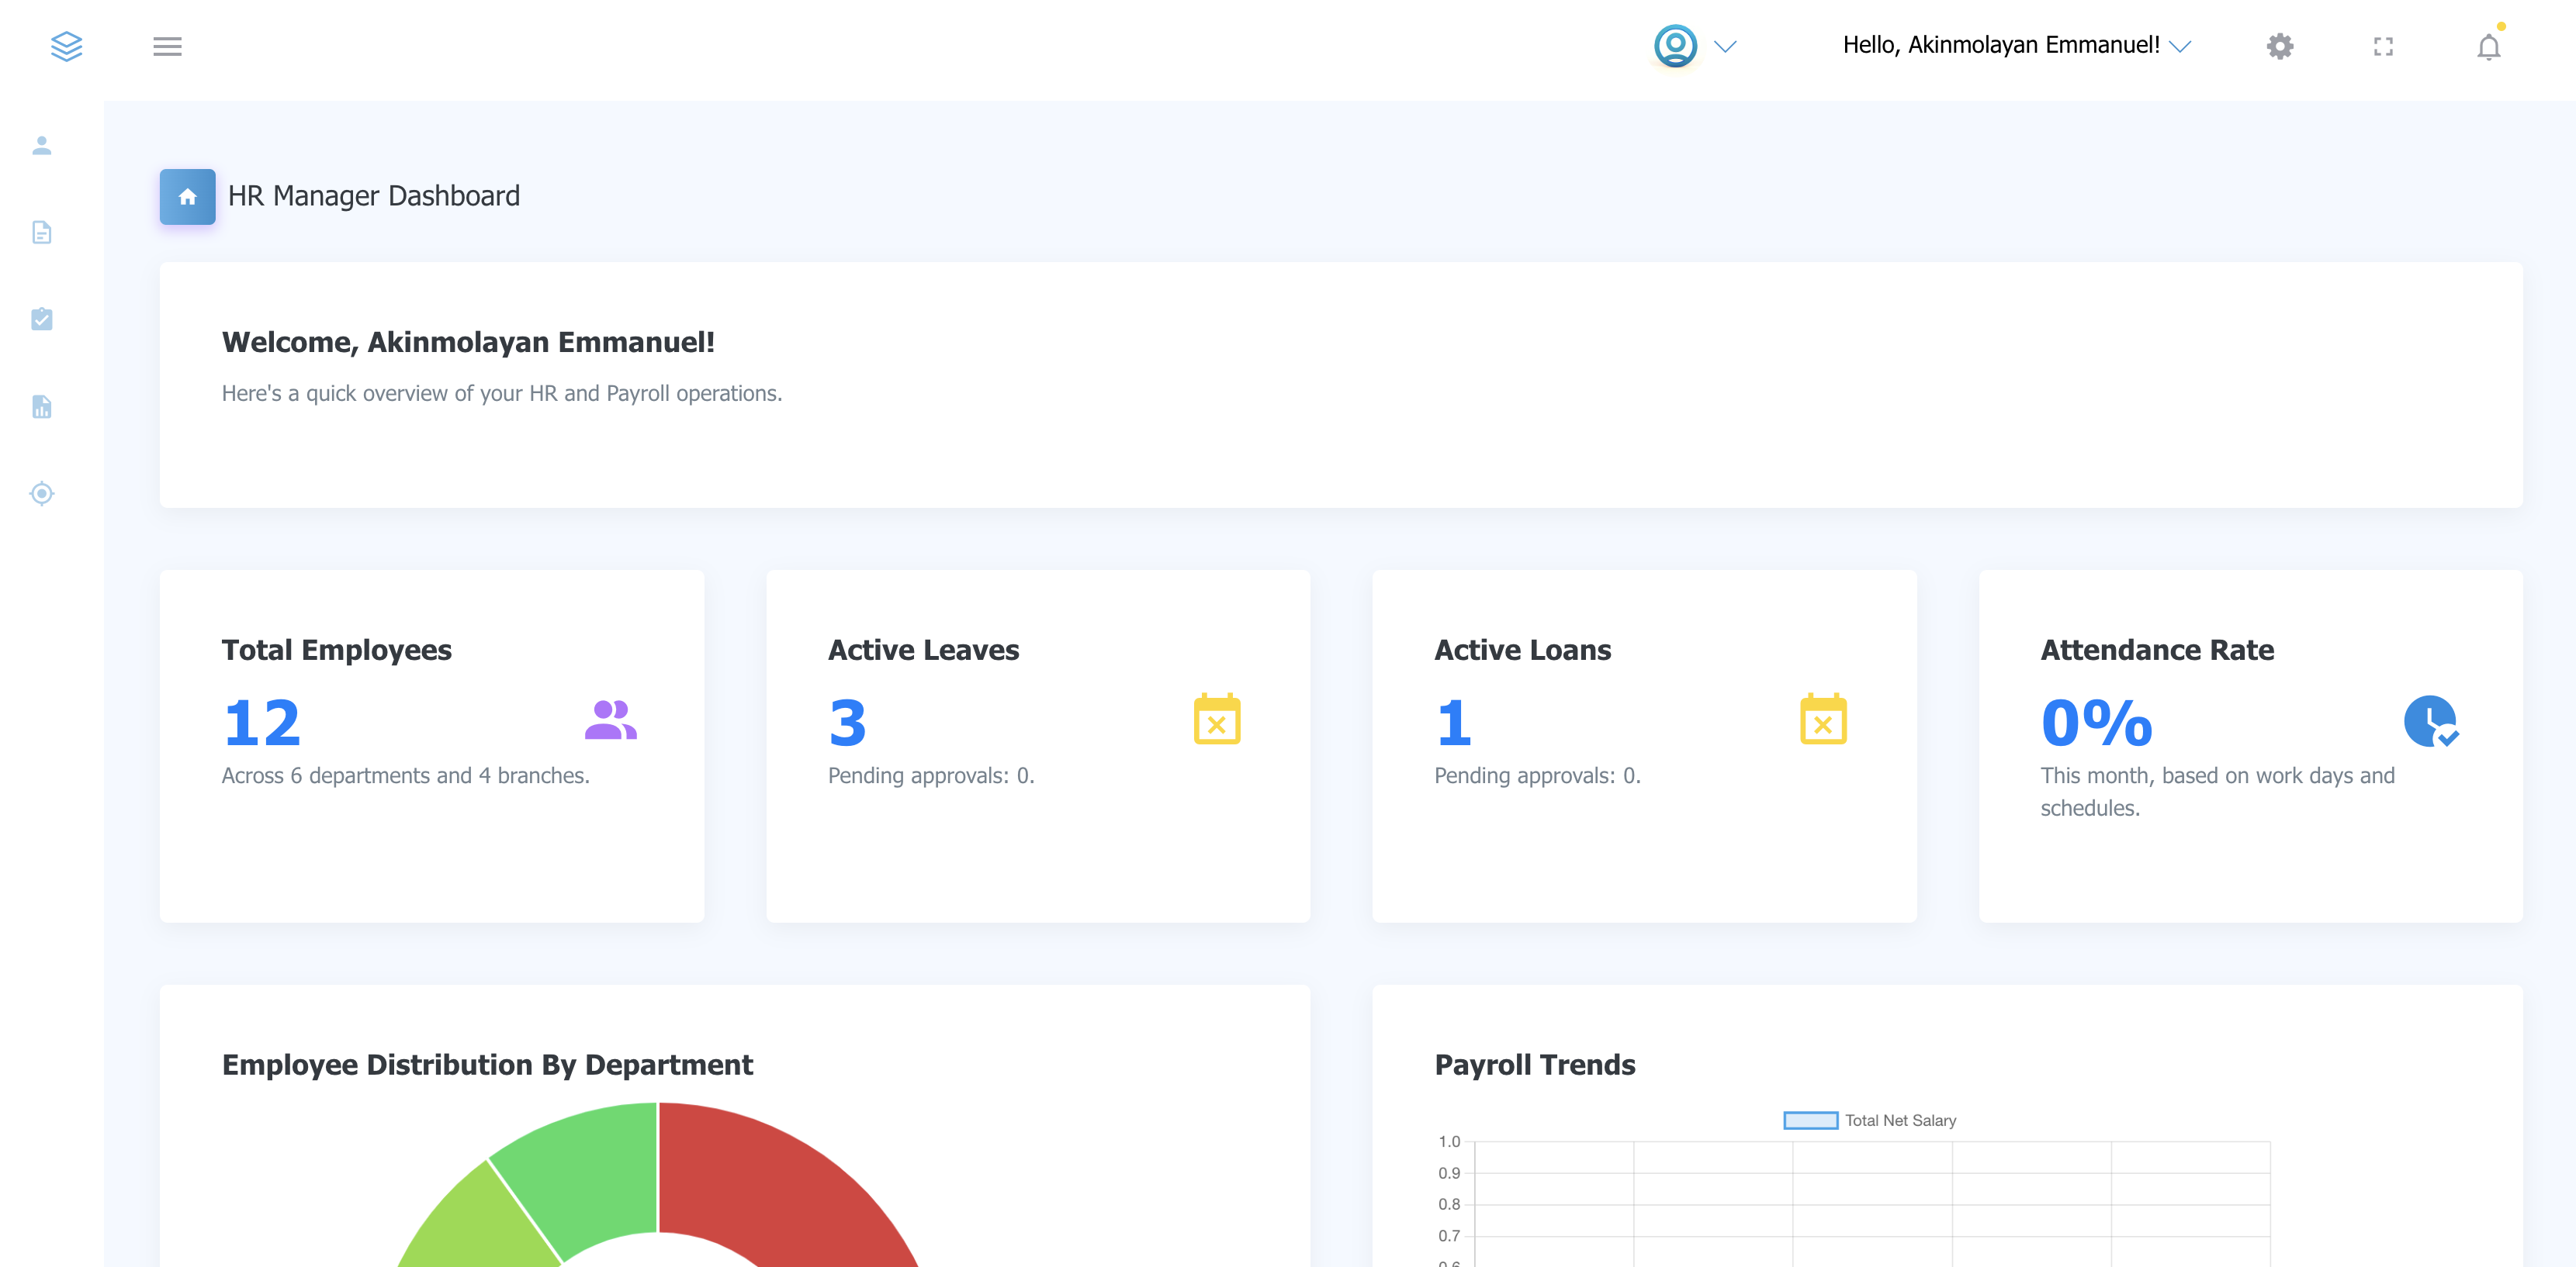Click the Total Employees card
This screenshot has width=2576, height=1267.
tap(431, 745)
